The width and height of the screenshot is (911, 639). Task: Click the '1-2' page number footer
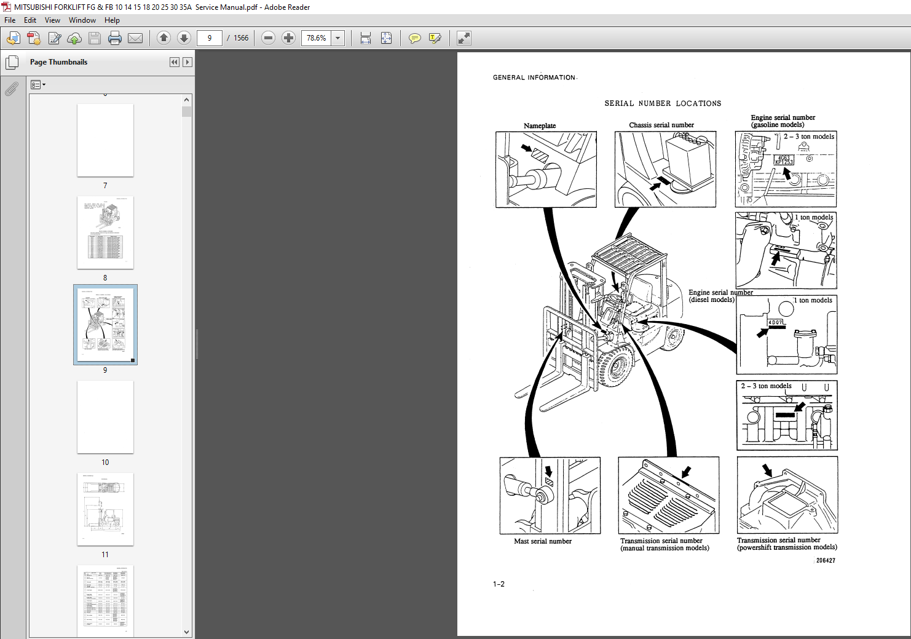pos(499,584)
